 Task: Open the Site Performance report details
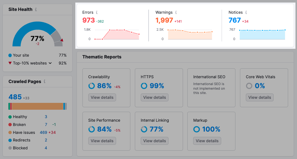pyautogui.click(x=102, y=141)
